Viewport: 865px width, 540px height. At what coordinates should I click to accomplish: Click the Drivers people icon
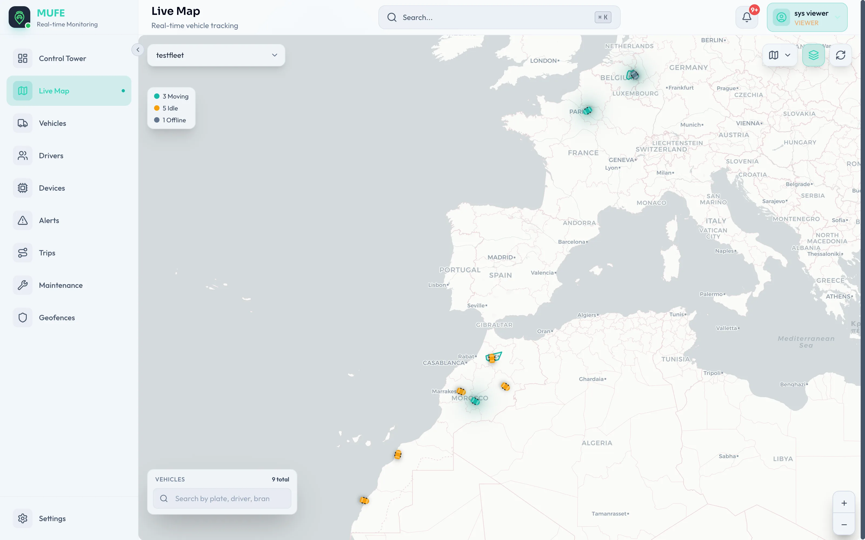[22, 156]
